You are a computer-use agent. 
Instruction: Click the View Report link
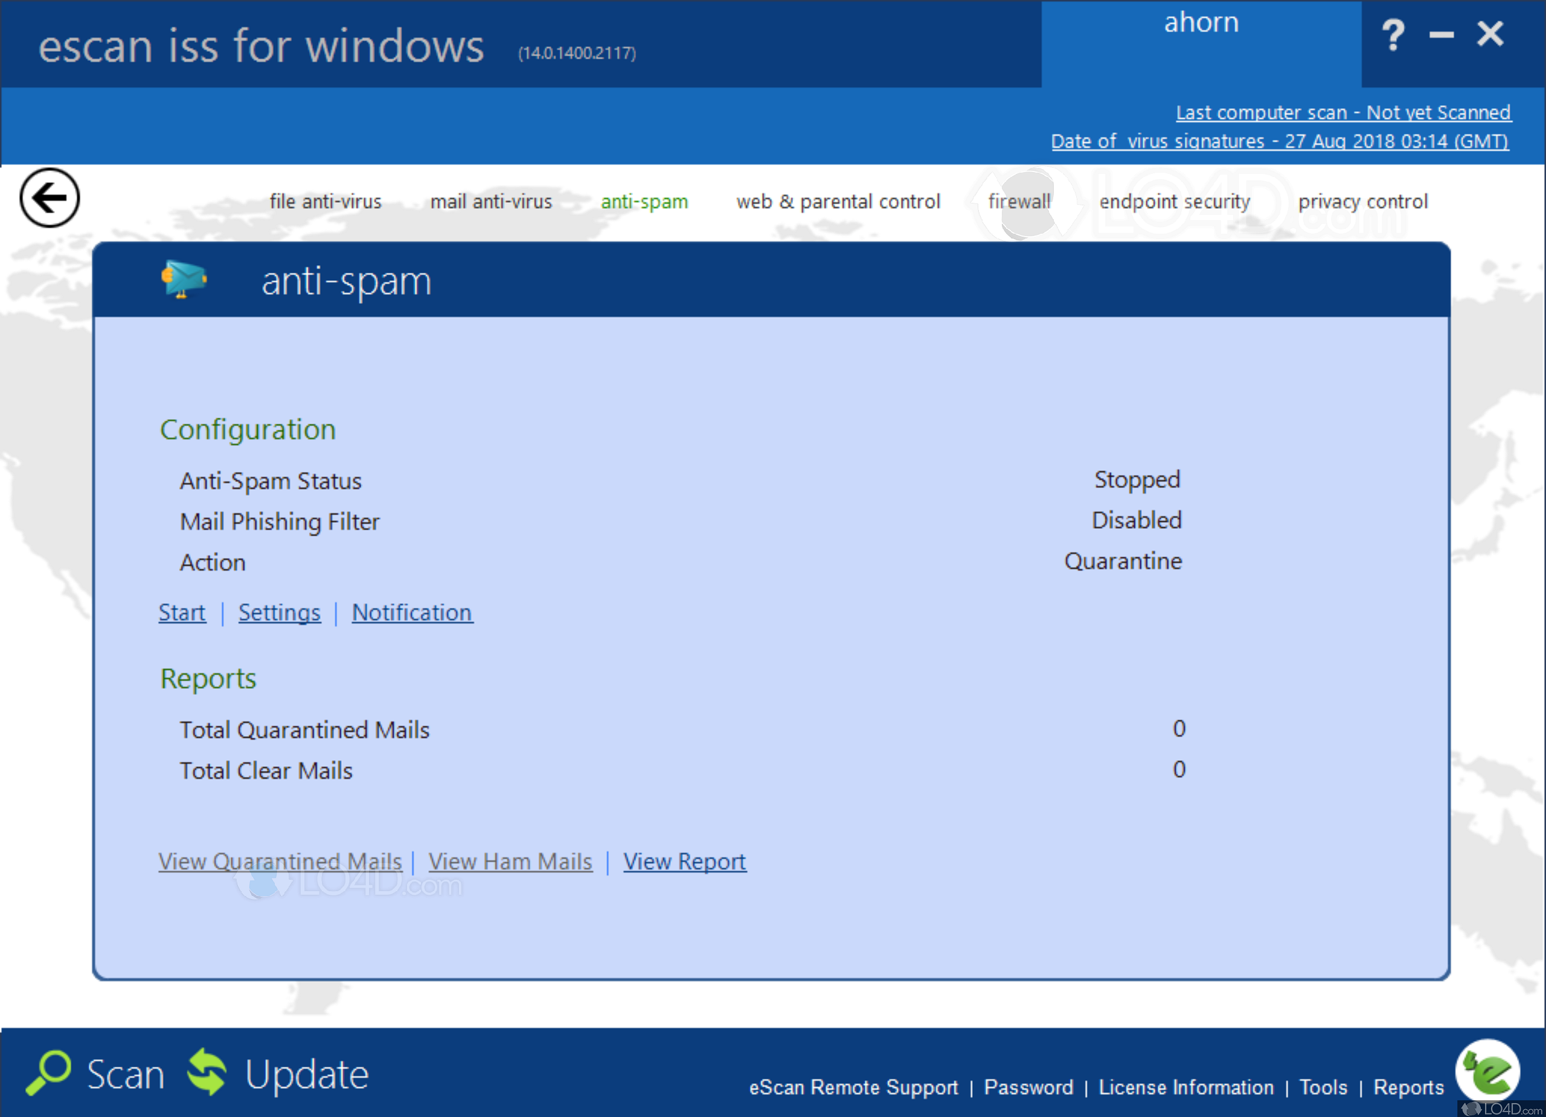(x=684, y=862)
